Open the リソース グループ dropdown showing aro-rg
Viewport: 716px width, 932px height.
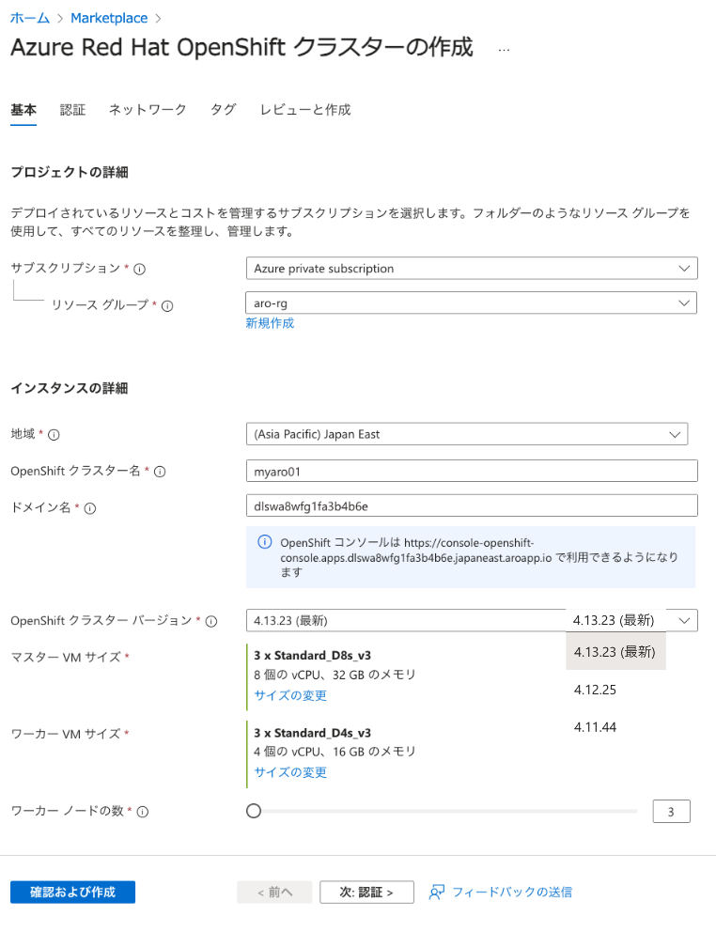tap(472, 303)
